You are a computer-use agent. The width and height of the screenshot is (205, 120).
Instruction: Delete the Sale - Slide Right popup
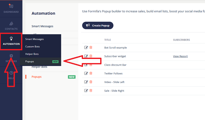(x=91, y=90)
